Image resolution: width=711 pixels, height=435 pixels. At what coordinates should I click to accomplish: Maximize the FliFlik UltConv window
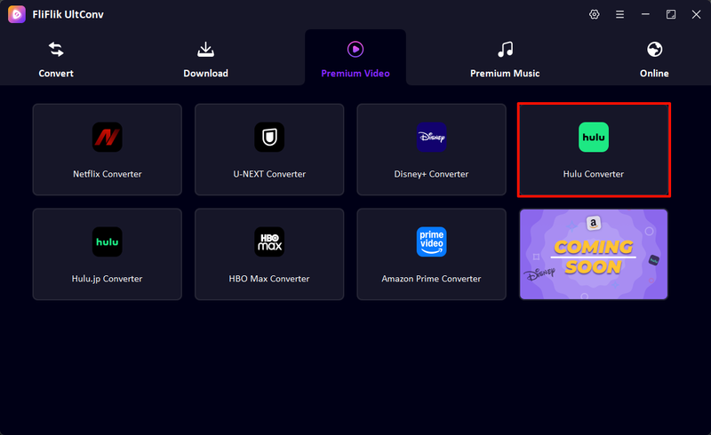(671, 14)
